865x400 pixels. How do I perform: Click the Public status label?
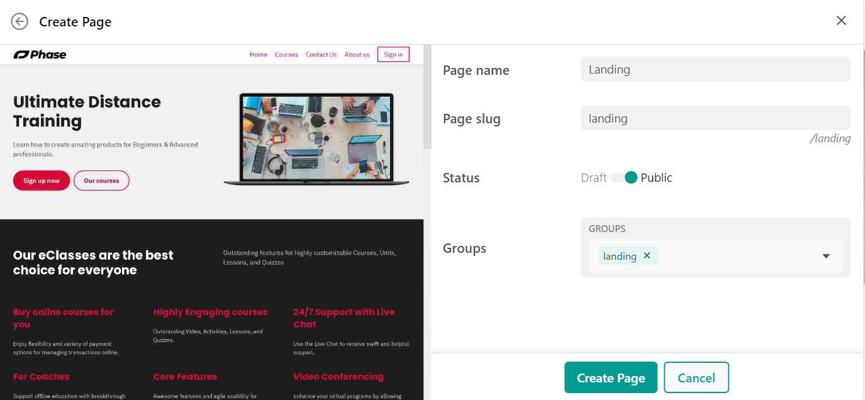coord(657,178)
